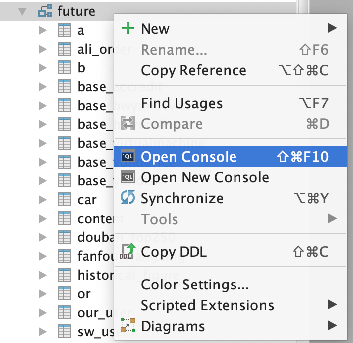Click the car table icon
Viewport: 353px width, 343px height.
[x=64, y=200]
